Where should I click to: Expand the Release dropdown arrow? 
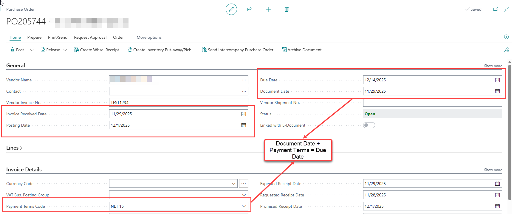[x=65, y=50]
